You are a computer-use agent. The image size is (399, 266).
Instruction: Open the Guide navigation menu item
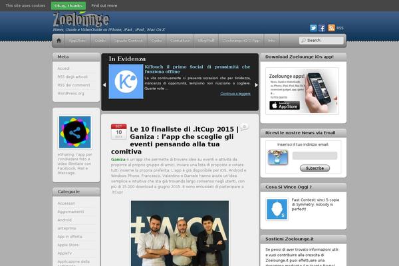pos(100,41)
